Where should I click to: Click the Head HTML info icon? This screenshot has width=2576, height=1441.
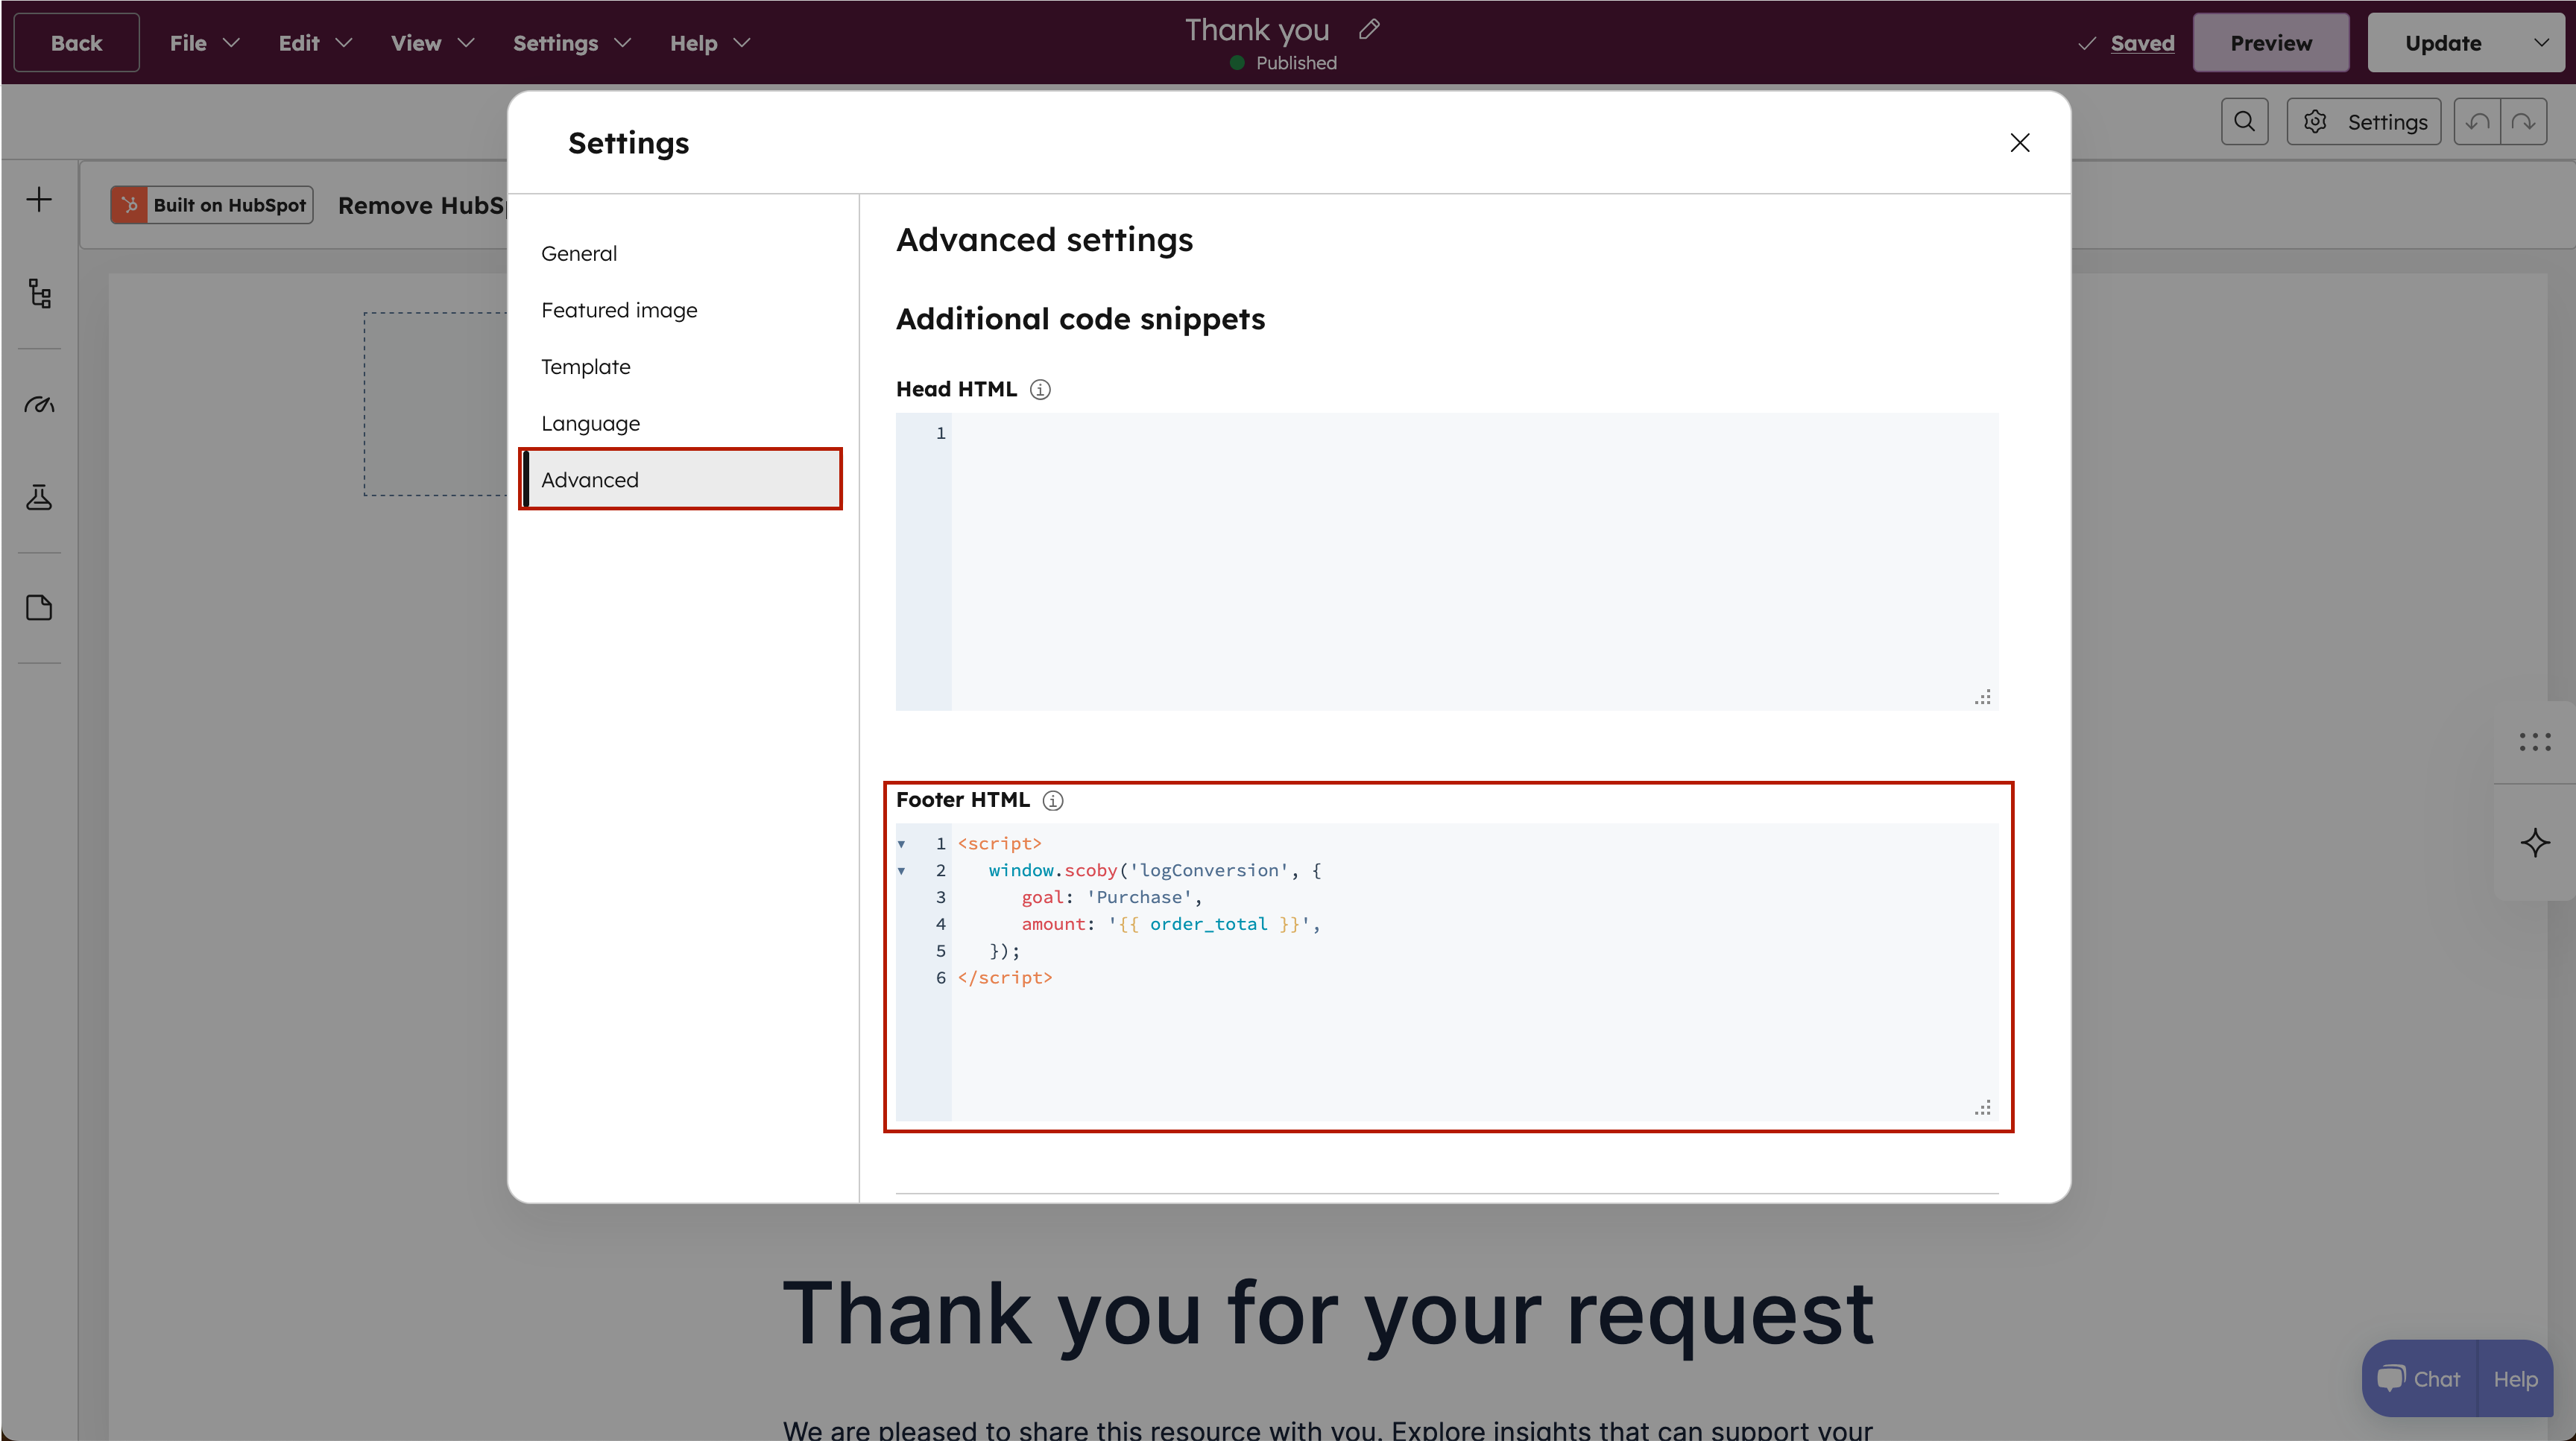click(1040, 390)
